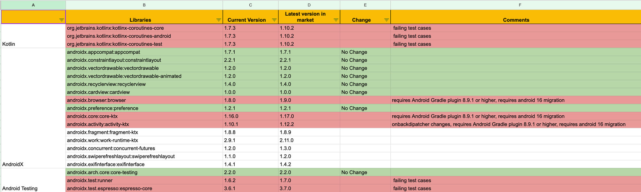Select column C header

(250, 5)
